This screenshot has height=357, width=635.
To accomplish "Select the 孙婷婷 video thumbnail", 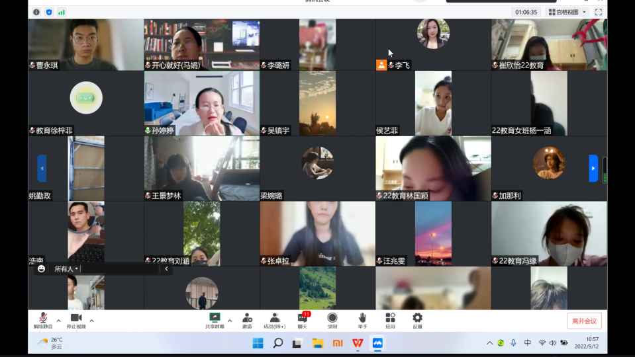I will [x=201, y=103].
